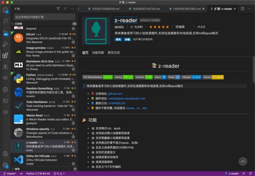Open the CHANGELOG link

point(117,103)
